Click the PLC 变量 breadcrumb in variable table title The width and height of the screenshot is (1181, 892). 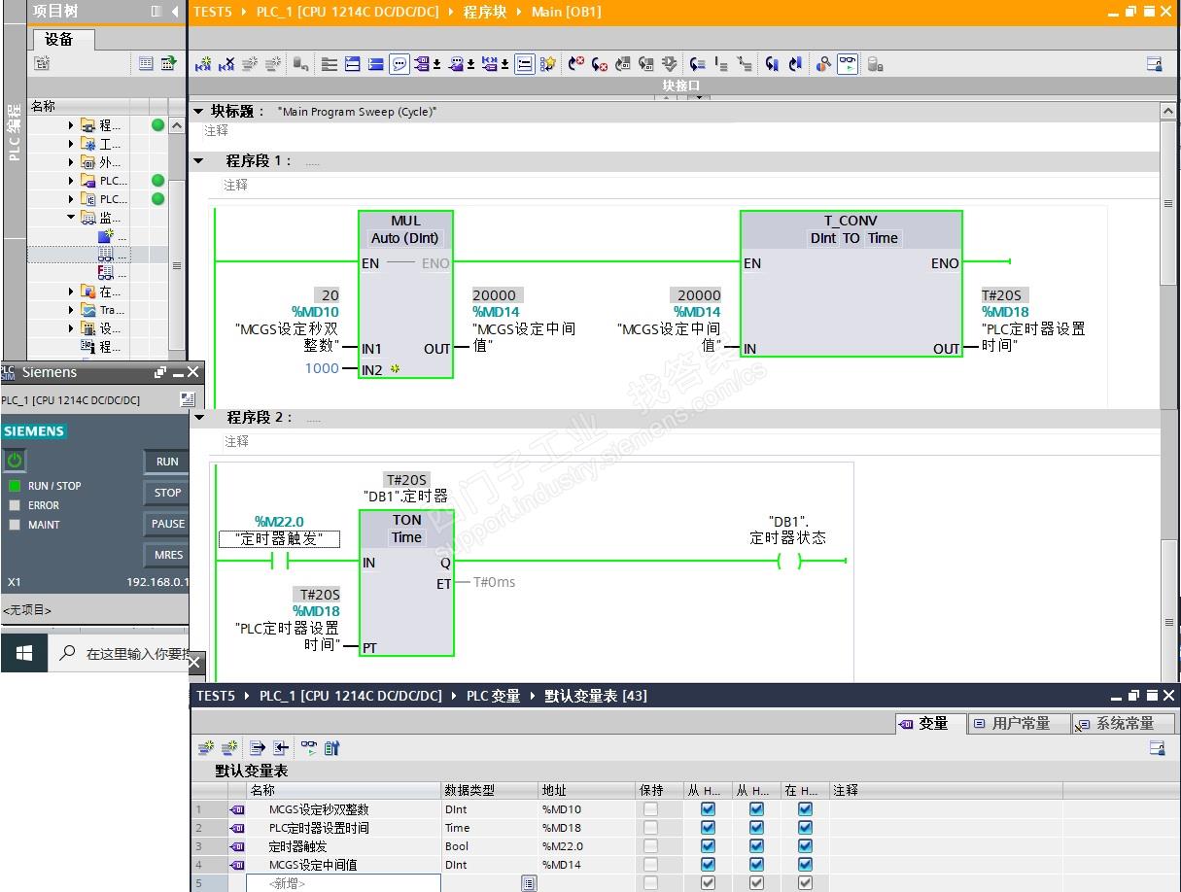(493, 696)
